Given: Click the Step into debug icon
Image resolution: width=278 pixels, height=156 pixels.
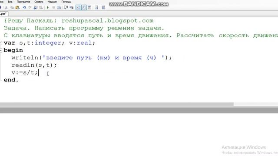Looking at the screenshot, I should click(71, 7).
